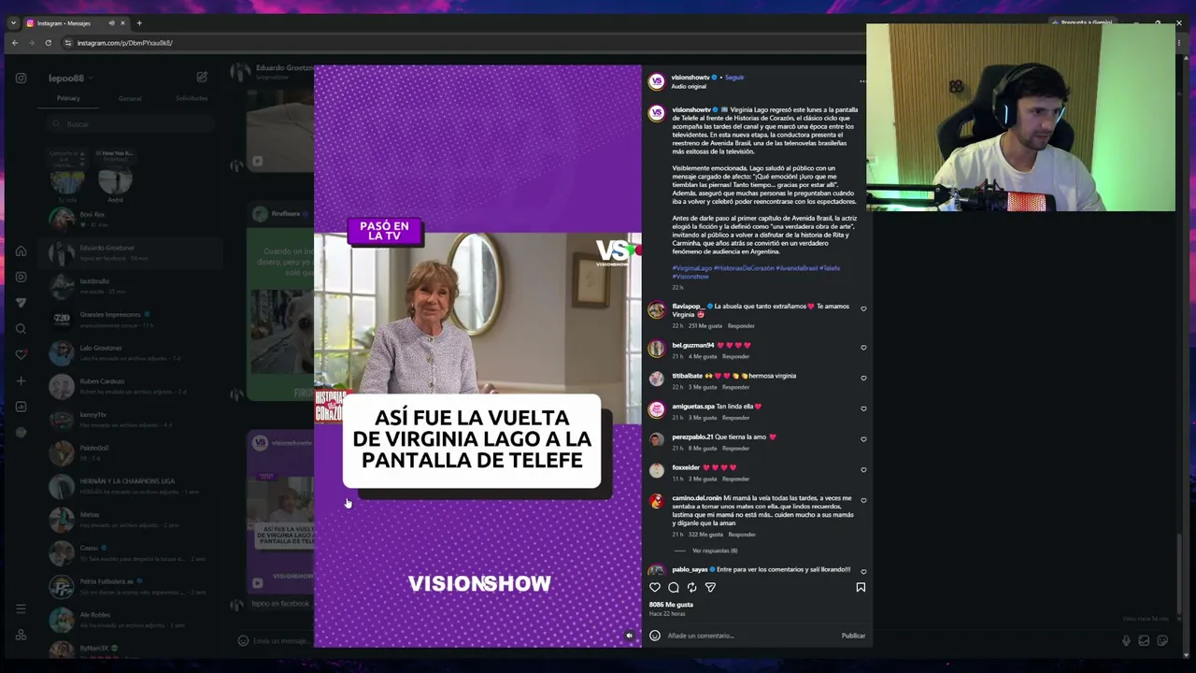This screenshot has height=673, width=1196.
Task: Like the post with the heart icon
Action: click(x=655, y=588)
